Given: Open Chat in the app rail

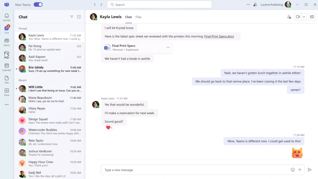Looking at the screenshot, I should coord(7,29).
